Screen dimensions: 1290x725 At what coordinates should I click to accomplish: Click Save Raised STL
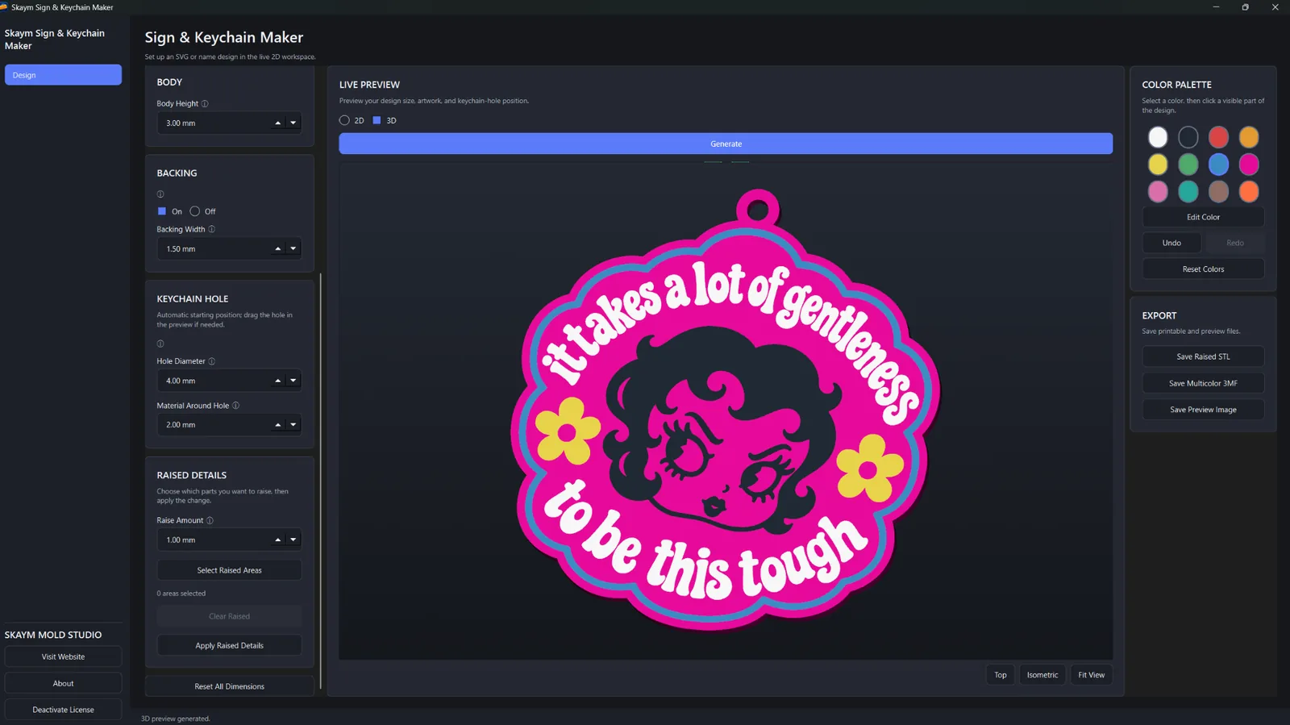coord(1203,356)
